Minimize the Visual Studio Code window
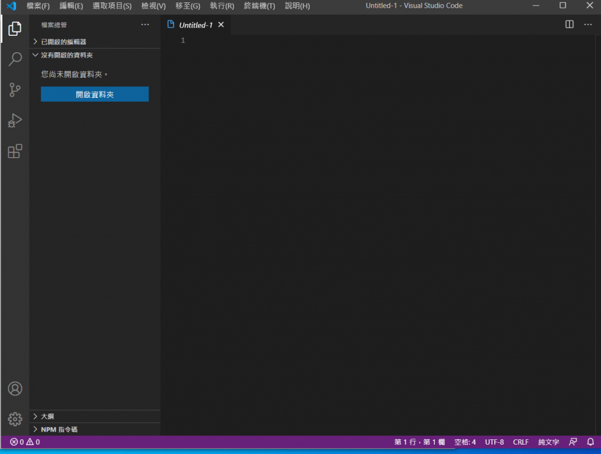Image resolution: width=601 pixels, height=454 pixels. point(536,6)
